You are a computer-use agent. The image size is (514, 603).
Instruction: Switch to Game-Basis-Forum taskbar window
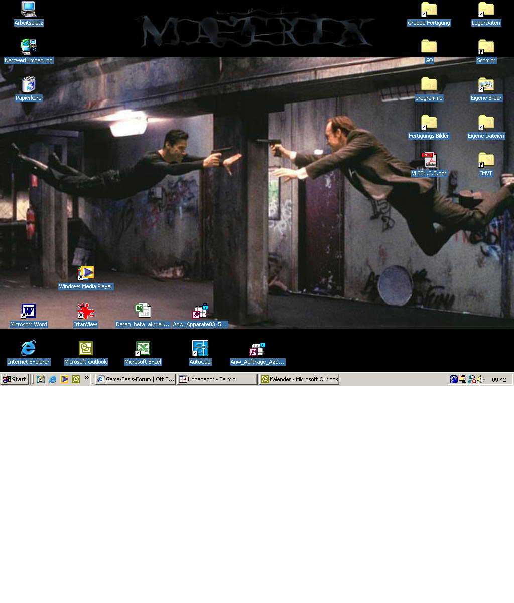pyautogui.click(x=136, y=379)
